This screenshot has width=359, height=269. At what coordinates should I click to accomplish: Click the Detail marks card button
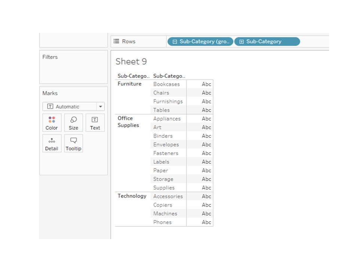pos(52,143)
